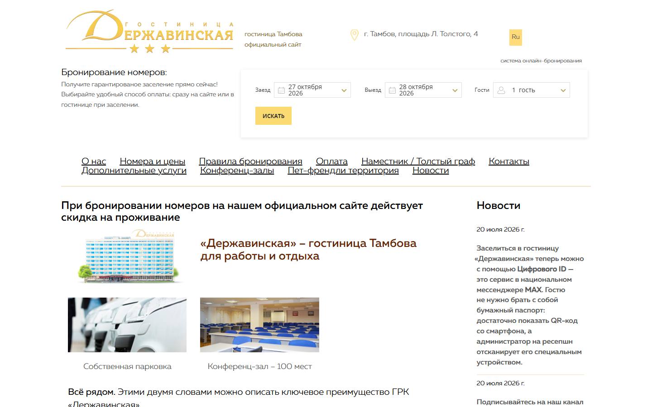Open the Новости menu link
The image size is (652, 407).
point(431,170)
